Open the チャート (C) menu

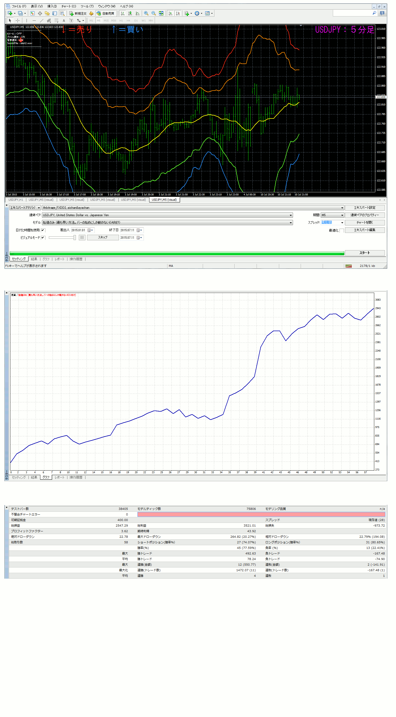[x=68, y=6]
